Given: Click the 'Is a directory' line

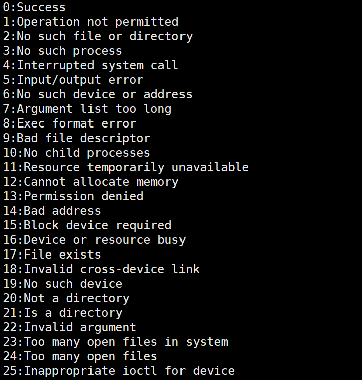Looking at the screenshot, I should coord(62,313).
